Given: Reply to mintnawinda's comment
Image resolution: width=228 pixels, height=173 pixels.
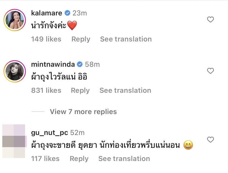Looking at the screenshot, I should coord(80,90).
